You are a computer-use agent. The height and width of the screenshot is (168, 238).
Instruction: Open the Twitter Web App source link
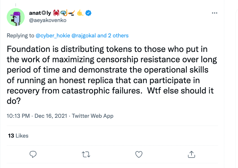pyautogui.click(x=93, y=116)
